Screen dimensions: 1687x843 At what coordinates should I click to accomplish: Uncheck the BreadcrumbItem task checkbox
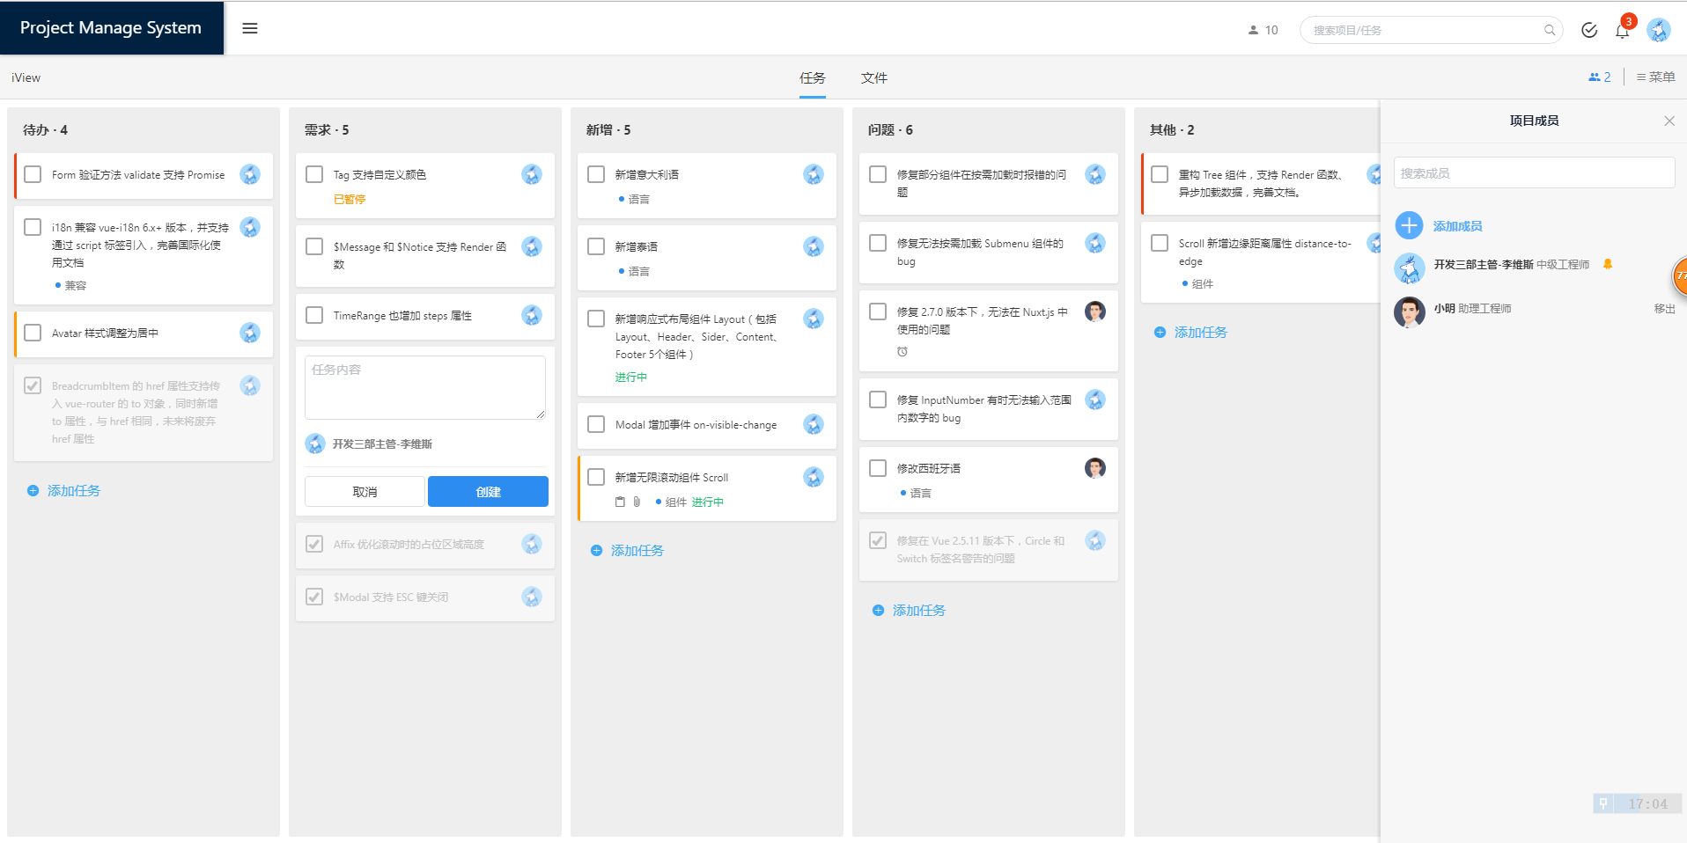(33, 385)
